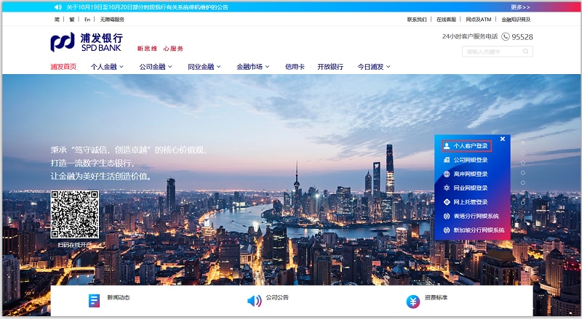Viewport: 582px width, 319px height.
Task: Expand the 公司金融 dropdown menu
Action: point(155,67)
